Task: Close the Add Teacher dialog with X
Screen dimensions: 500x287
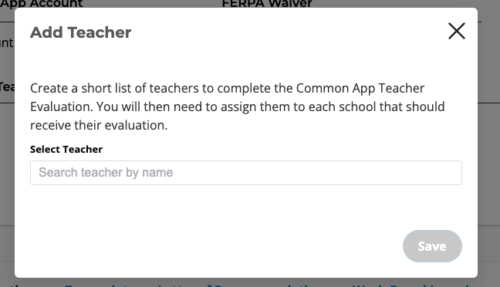Action: (x=457, y=31)
